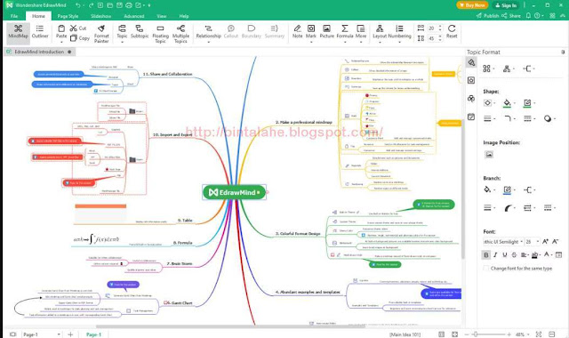Insert a Floating Topic
Viewport: 569px width, 338px height.
(x=160, y=34)
